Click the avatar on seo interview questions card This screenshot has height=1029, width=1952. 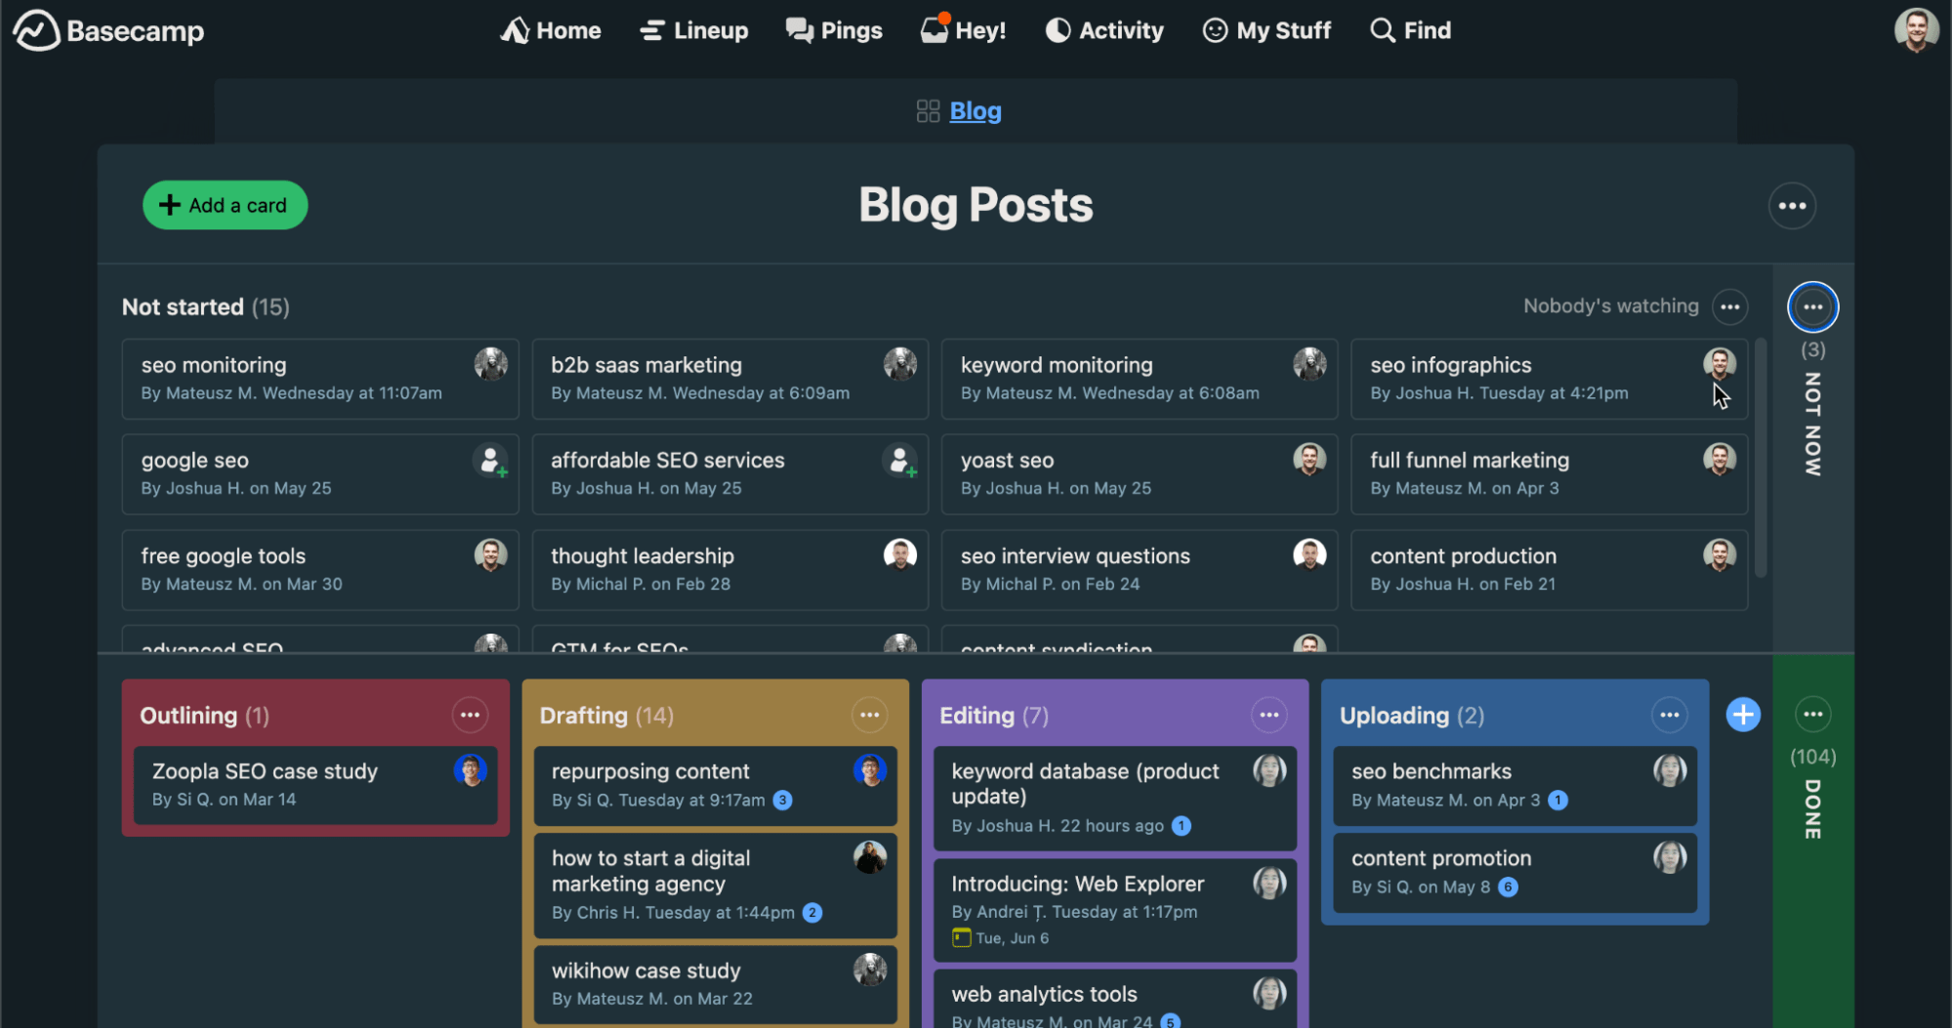tap(1309, 555)
